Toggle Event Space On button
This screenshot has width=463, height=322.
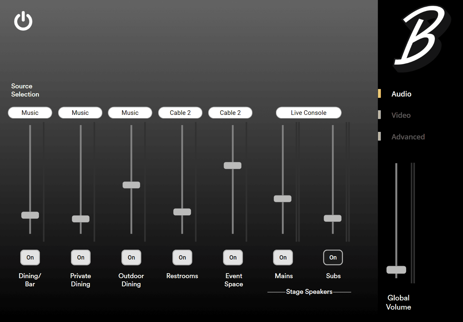(233, 258)
